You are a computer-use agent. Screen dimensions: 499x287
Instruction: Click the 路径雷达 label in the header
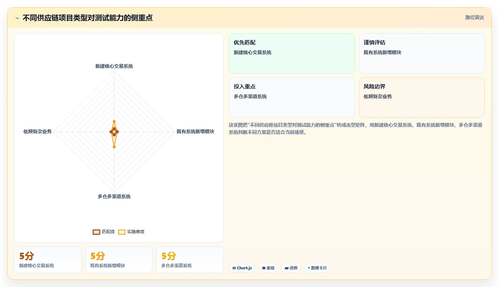pyautogui.click(x=474, y=18)
